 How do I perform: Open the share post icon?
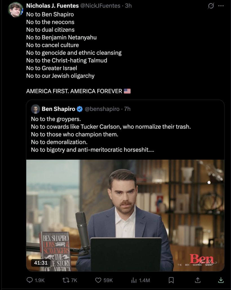[198, 280]
